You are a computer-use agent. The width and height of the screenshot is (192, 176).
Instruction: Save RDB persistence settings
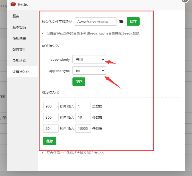[50, 141]
